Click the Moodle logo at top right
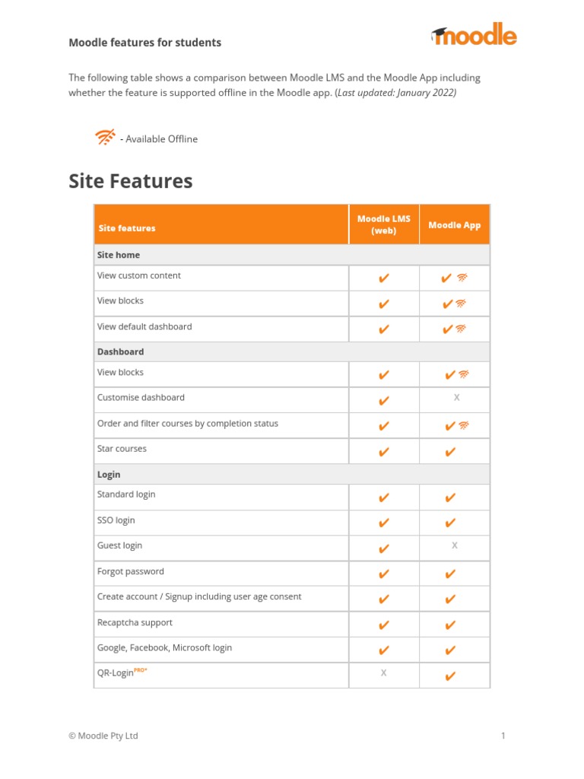The width and height of the screenshot is (584, 779). 474,35
